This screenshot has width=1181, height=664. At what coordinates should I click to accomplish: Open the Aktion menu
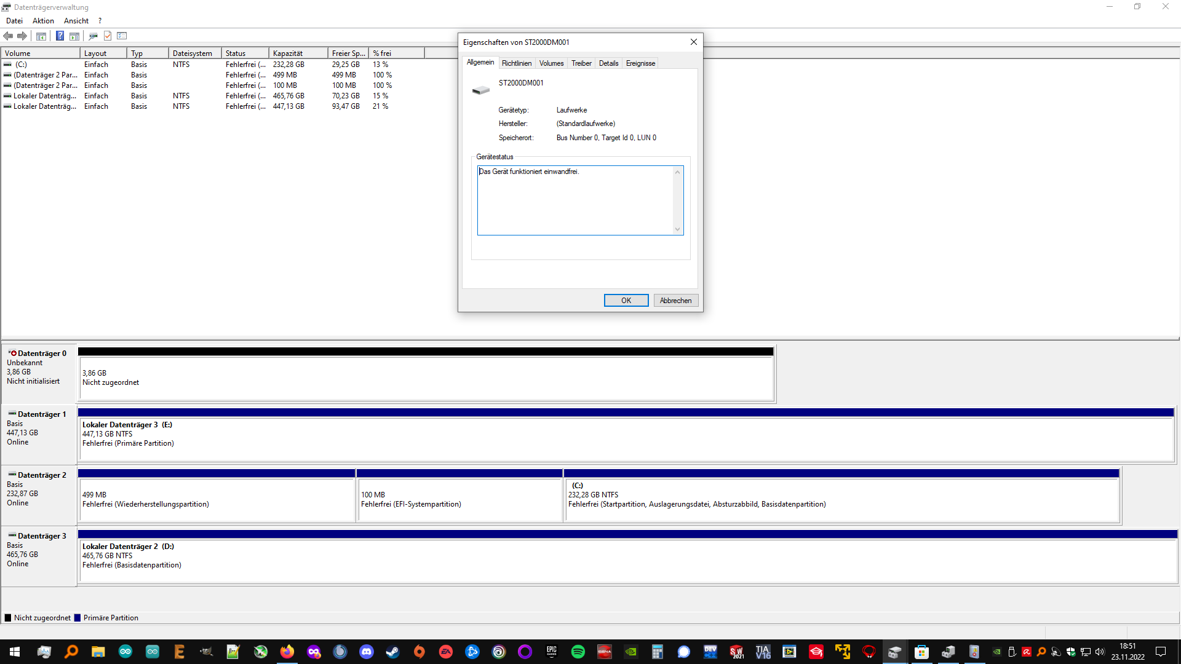point(43,21)
